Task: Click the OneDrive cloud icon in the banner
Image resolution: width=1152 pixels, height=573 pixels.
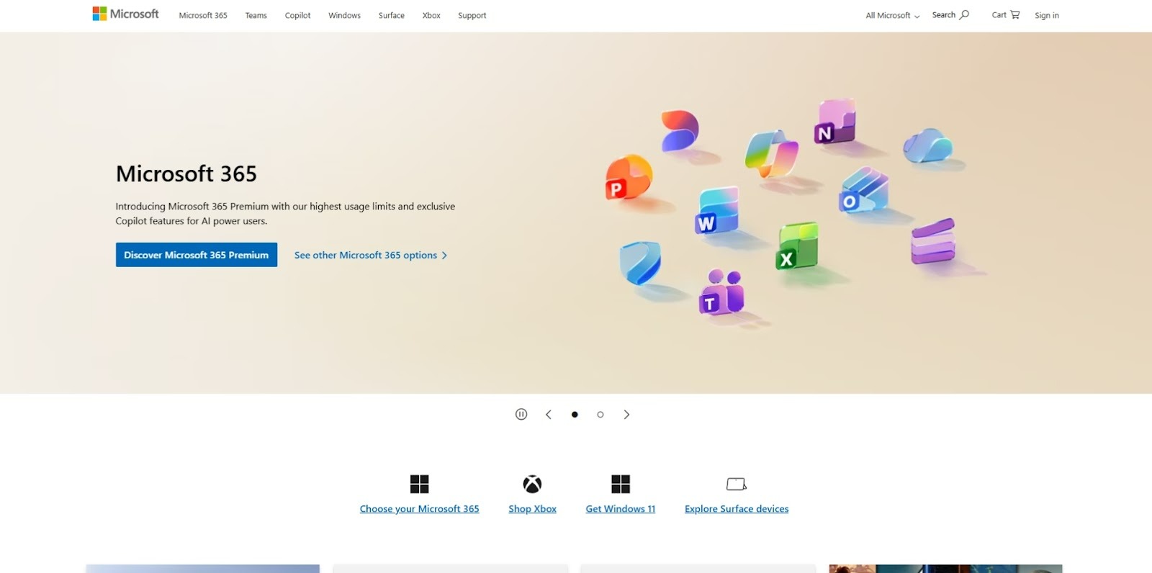Action: pyautogui.click(x=928, y=145)
